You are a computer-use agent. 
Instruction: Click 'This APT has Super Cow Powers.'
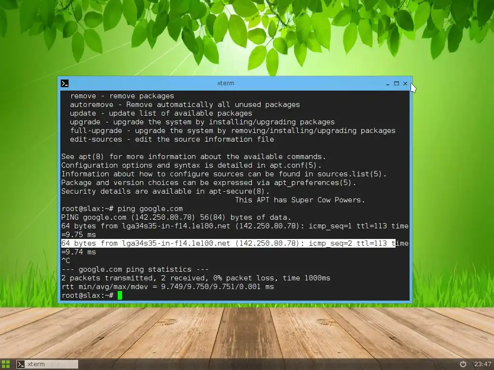coord(300,200)
